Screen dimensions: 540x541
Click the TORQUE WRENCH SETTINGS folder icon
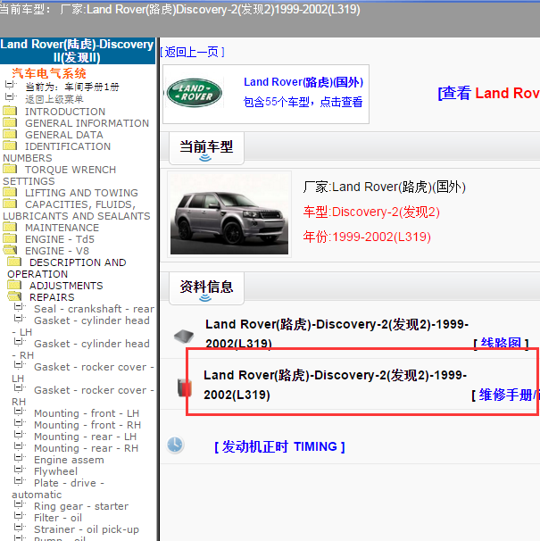pyautogui.click(x=10, y=169)
